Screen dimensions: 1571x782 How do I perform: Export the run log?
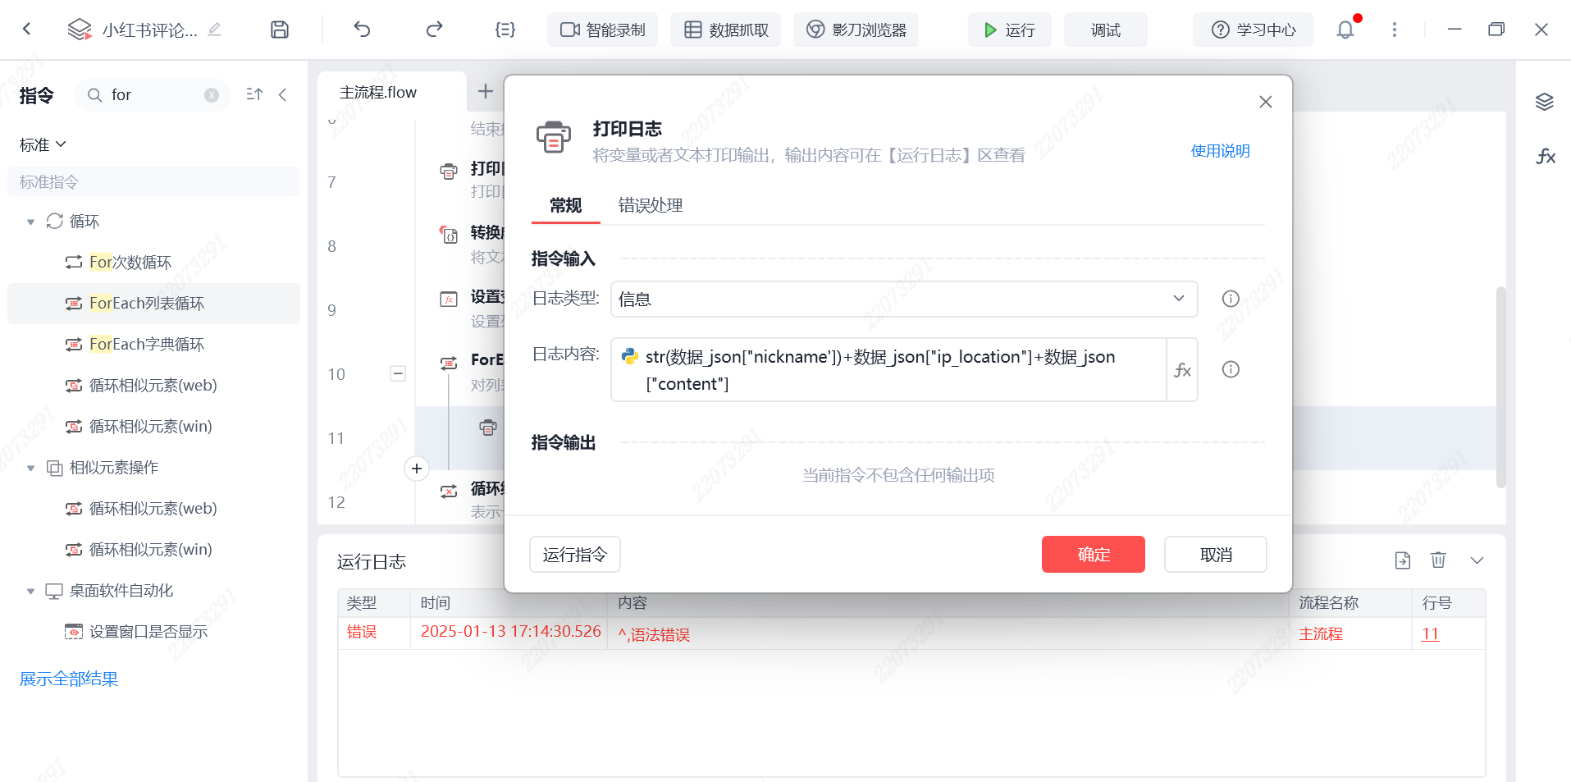1403,560
